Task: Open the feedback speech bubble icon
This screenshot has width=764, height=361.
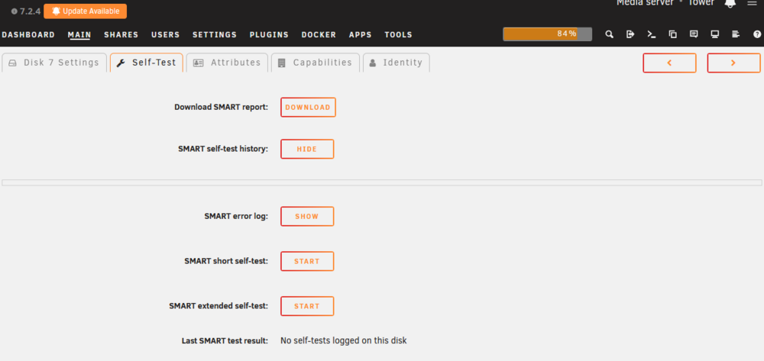Action: point(694,34)
